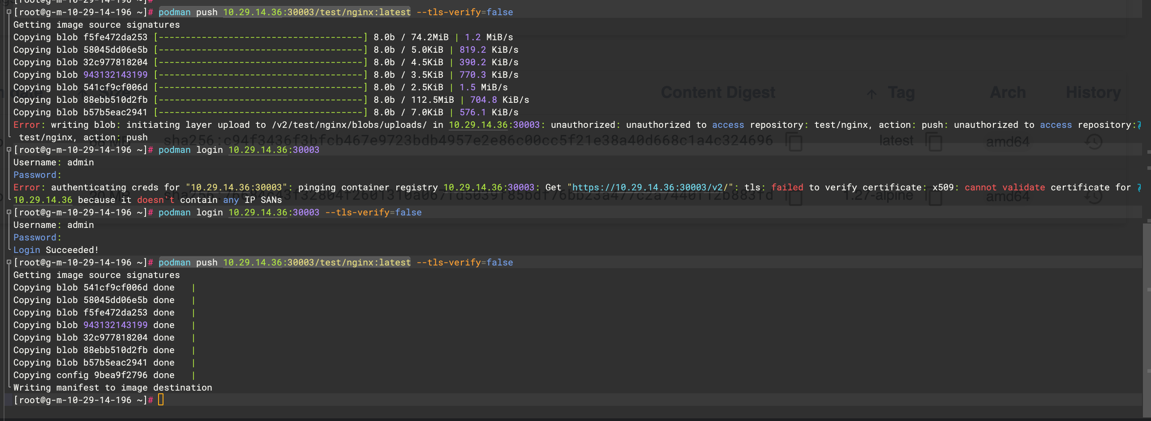Copy the latest tag in background page
Image resolution: width=1151 pixels, height=421 pixels.
(x=935, y=142)
